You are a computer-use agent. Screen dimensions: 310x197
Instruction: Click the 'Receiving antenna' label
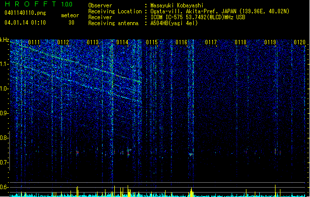113,23
